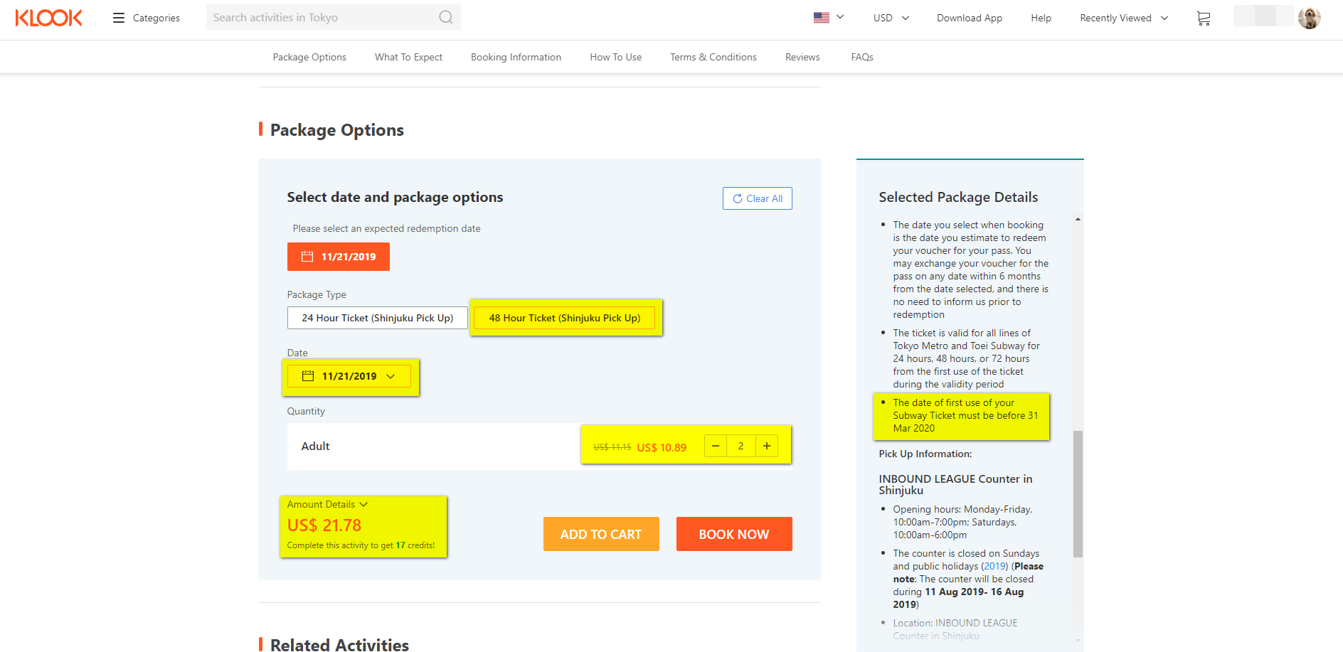The height and width of the screenshot is (652, 1343).
Task: Click the adult quantity value field
Action: (741, 446)
